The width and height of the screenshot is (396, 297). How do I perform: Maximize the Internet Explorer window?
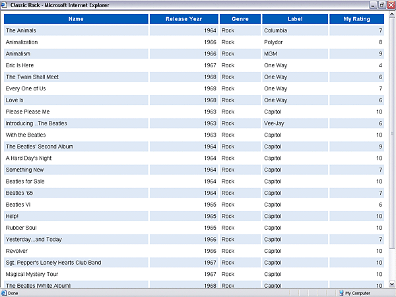(381, 5)
